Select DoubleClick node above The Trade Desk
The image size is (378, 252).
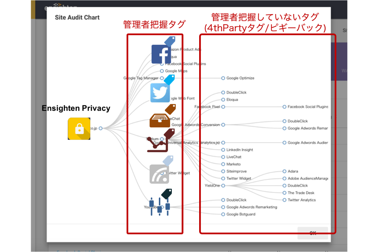(285, 186)
